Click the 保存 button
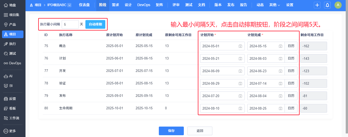This screenshot has height=137, width=348. tap(171, 131)
